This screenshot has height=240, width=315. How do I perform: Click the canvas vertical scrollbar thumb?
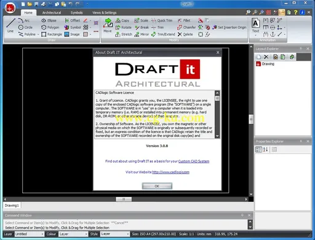tap(251, 119)
